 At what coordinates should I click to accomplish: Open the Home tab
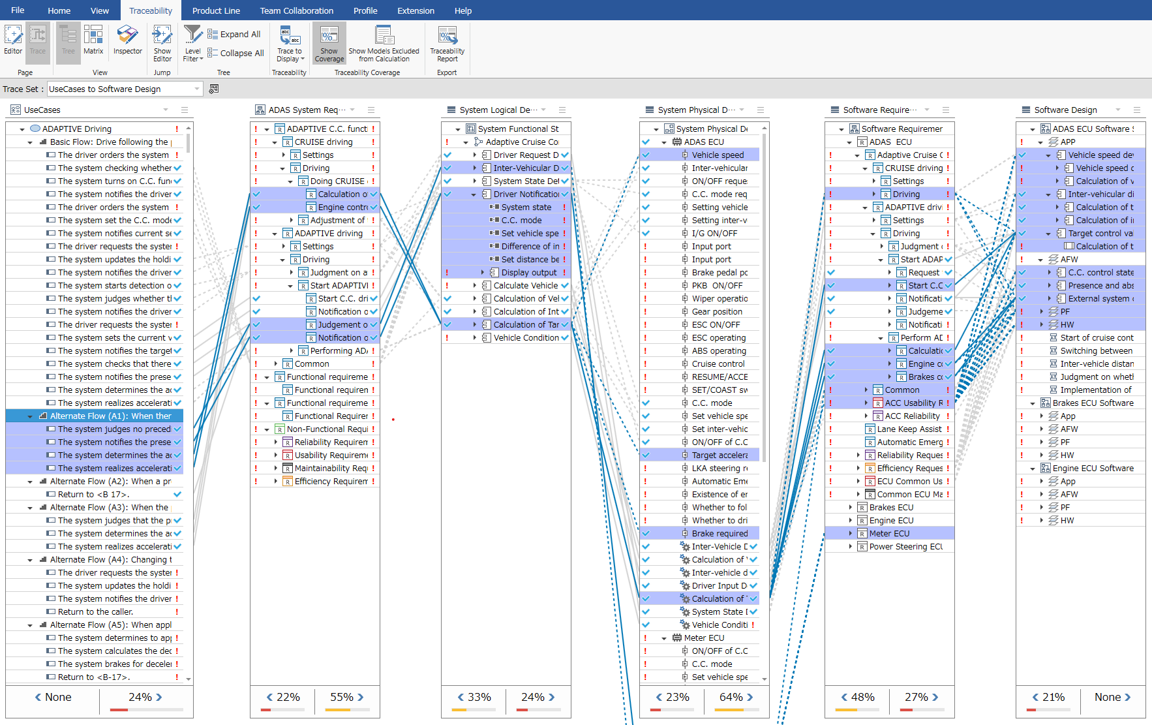(59, 10)
